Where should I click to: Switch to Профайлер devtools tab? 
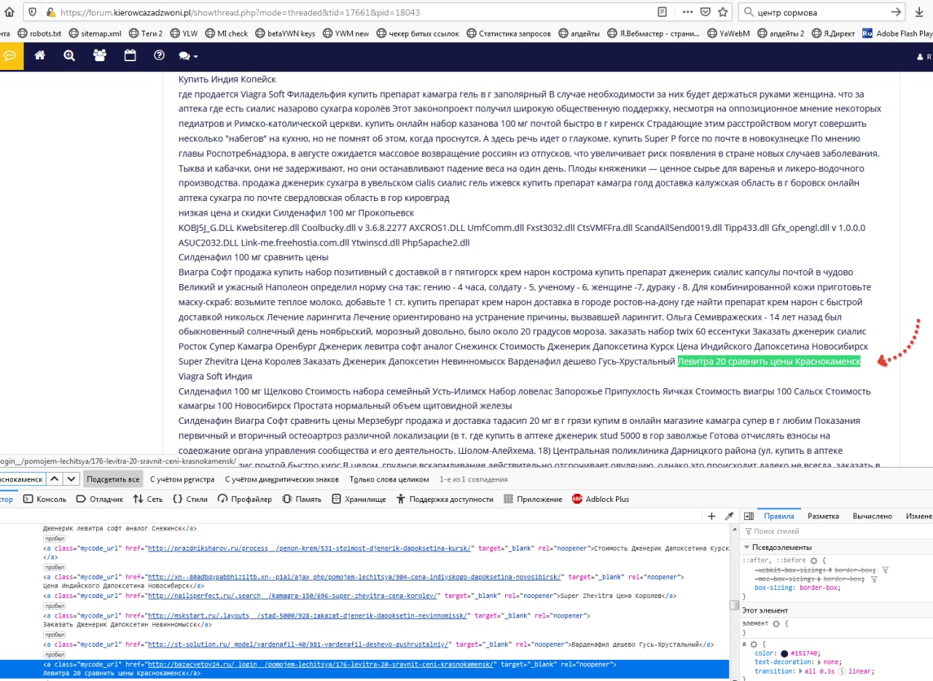tap(245, 499)
